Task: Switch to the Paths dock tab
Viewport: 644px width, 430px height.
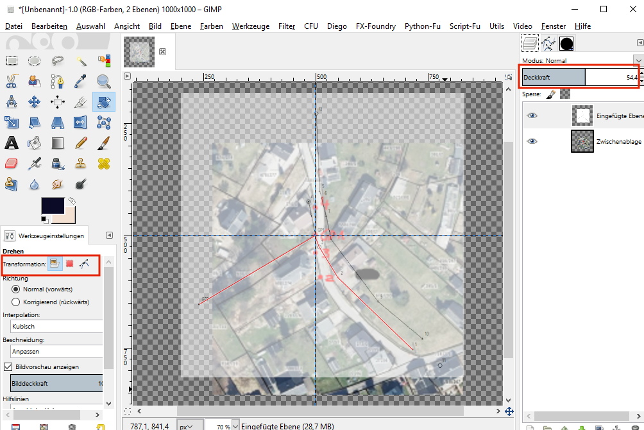Action: [548, 43]
